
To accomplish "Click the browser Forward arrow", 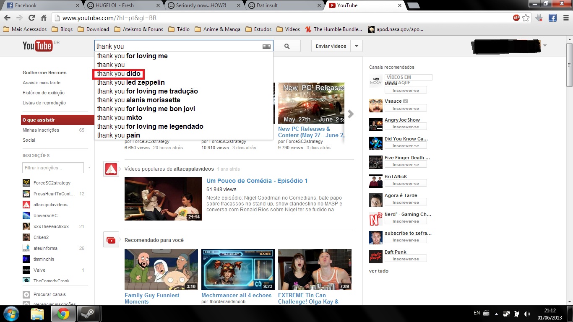I will pos(19,18).
